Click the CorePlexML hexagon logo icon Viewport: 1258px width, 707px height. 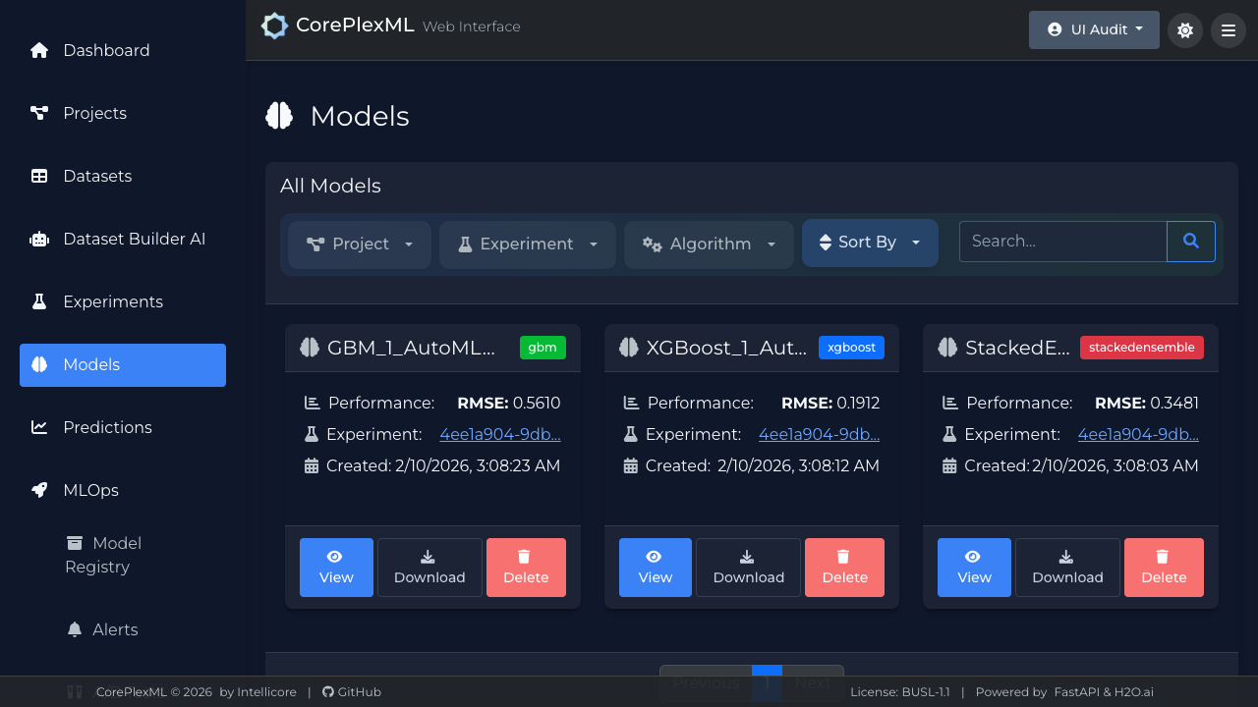pos(274,27)
